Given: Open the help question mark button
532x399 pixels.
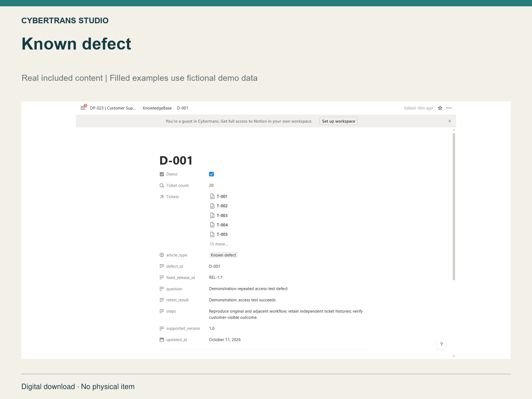Looking at the screenshot, I should pyautogui.click(x=441, y=344).
